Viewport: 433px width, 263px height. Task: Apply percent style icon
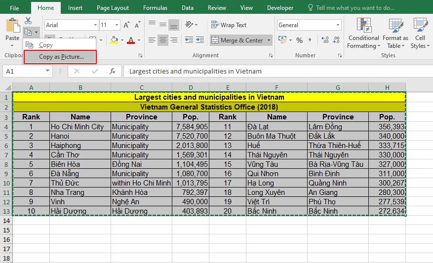[x=299, y=40]
